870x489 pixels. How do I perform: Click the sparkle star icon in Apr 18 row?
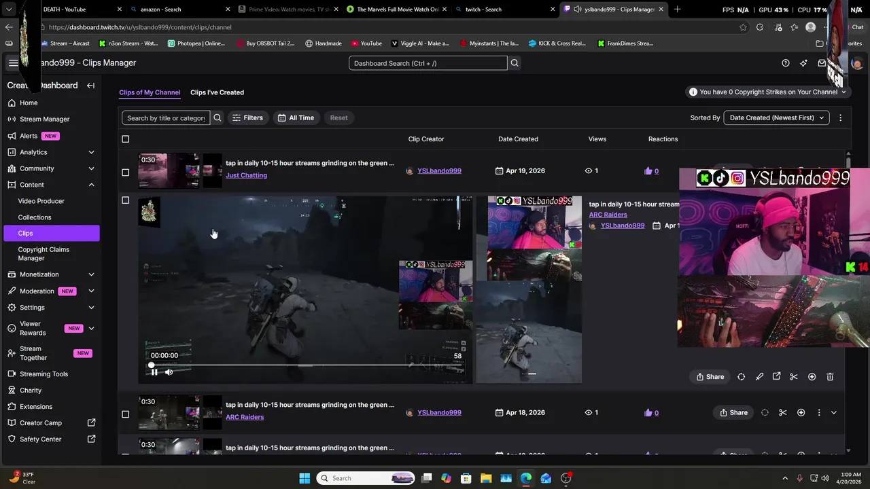801,412
